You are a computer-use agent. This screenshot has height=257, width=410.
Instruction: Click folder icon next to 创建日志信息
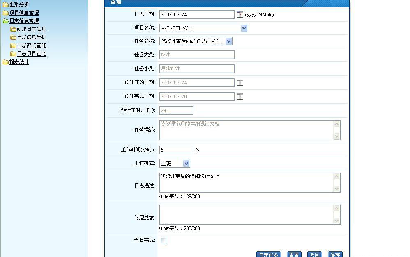(x=13, y=29)
